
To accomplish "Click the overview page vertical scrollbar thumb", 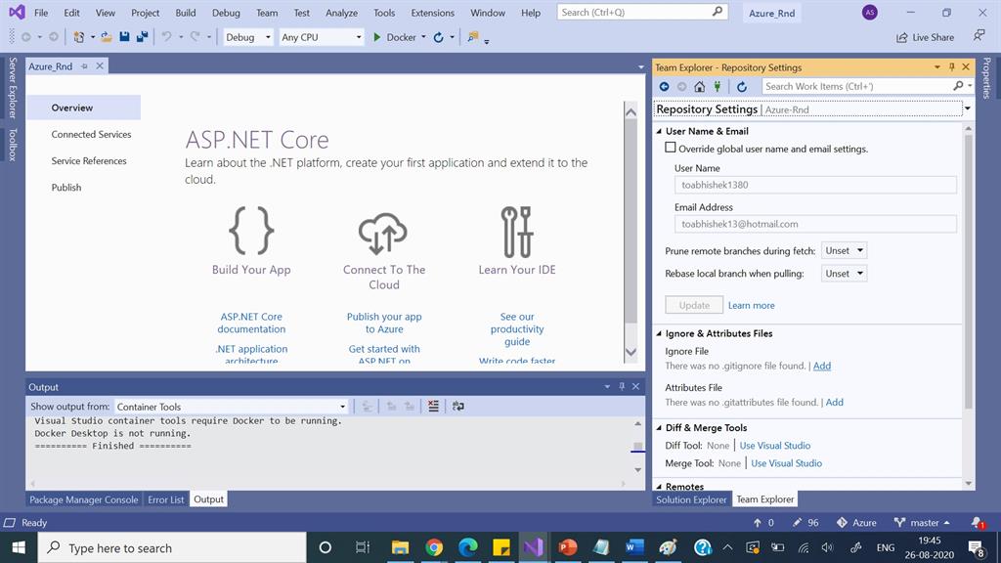I will click(x=631, y=222).
